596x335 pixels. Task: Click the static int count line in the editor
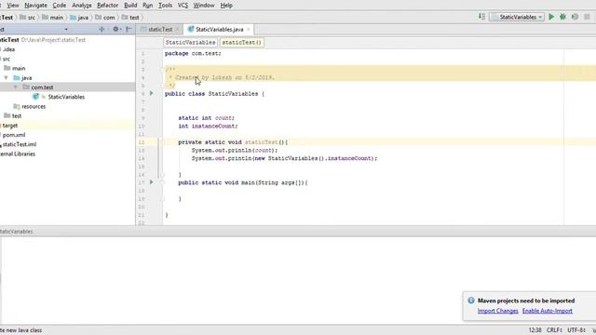(207, 118)
